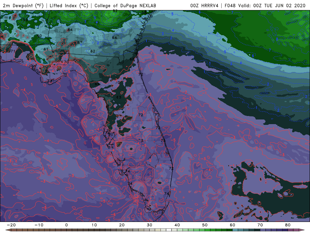Click the "2m Dewpoint (°F)" title text
310x232 pixels.
pos(23,5)
